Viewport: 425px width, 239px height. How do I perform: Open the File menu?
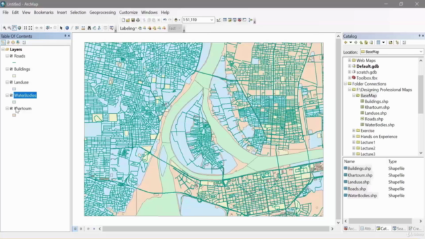(x=5, y=12)
